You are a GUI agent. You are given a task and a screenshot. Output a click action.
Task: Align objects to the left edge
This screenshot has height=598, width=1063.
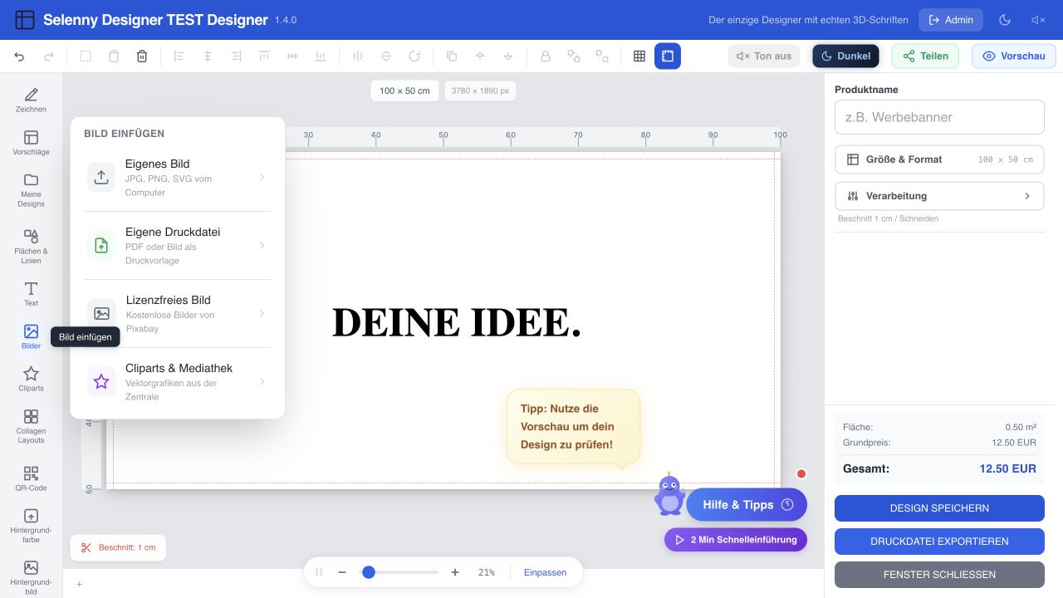[179, 56]
